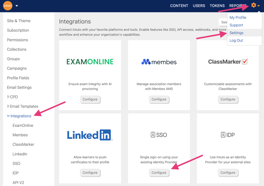Open IDP sub-item in sidebar
The width and height of the screenshot is (264, 186).
15,173
